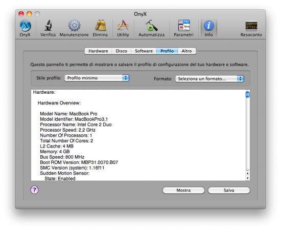
Task: Click the 'Sudden Motion Sensor:' line
Action: click(x=65, y=173)
